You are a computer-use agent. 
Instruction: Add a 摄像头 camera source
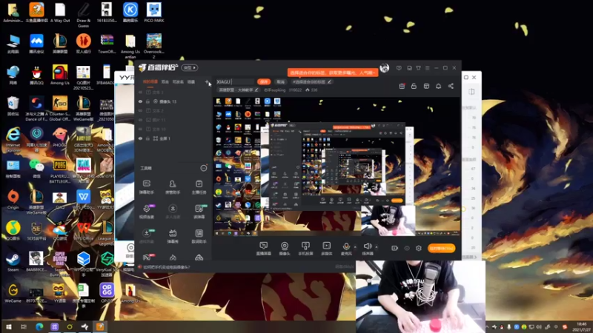click(x=285, y=249)
